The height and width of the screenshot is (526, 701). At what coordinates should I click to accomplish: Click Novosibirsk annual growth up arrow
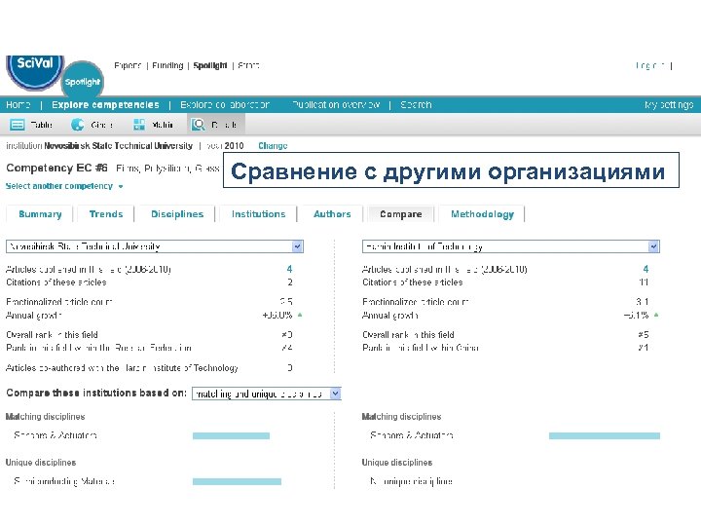[x=300, y=315]
